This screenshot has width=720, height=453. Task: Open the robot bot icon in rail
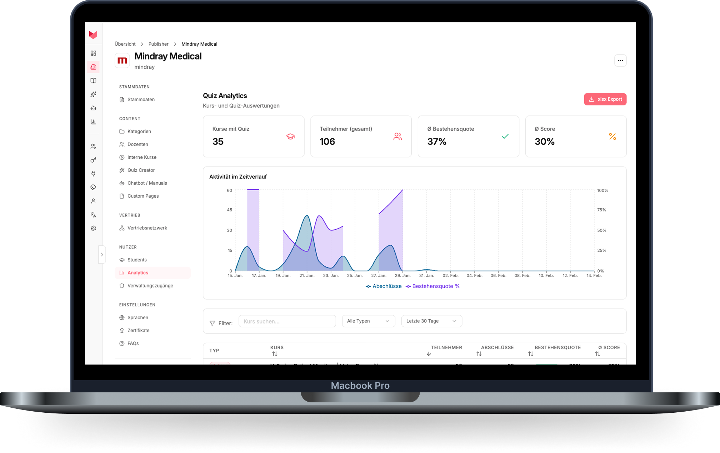click(x=93, y=108)
